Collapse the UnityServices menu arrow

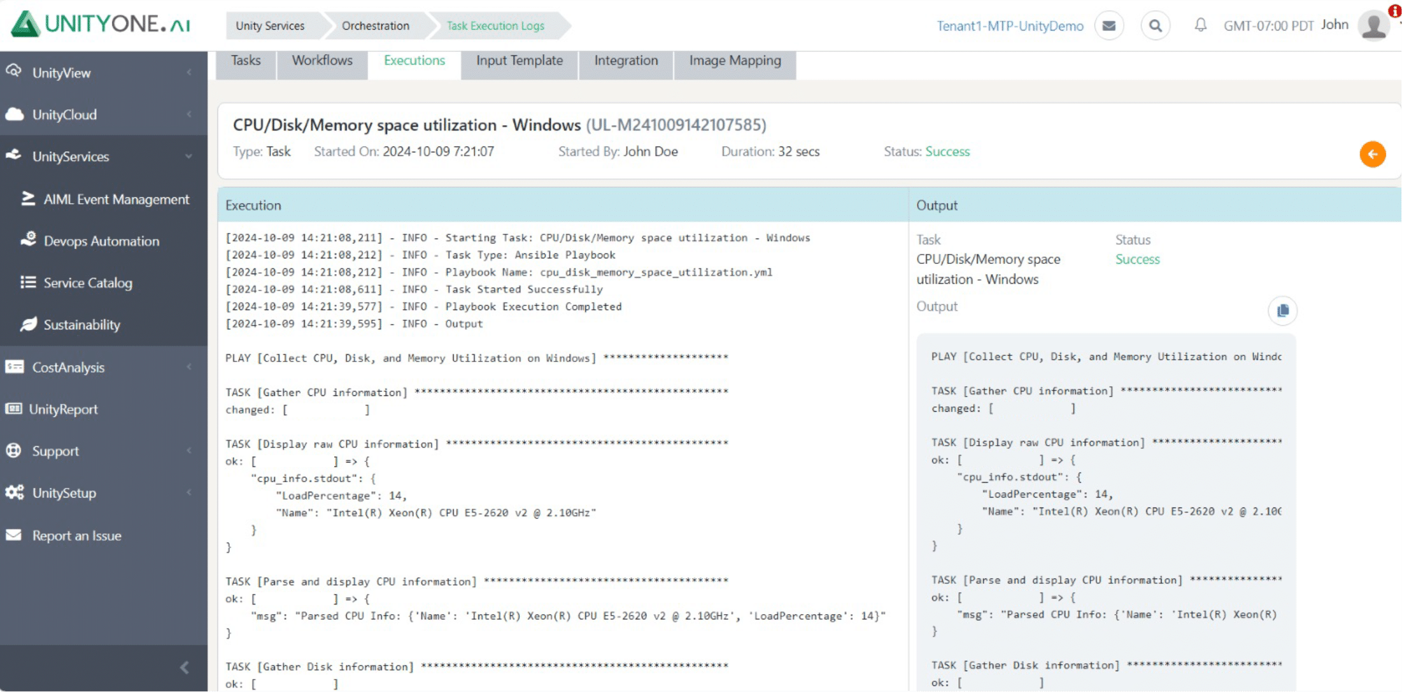point(189,156)
